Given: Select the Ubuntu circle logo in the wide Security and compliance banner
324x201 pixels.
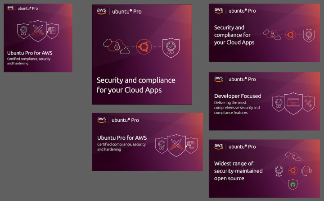Looking at the screenshot, I should point(291,35).
